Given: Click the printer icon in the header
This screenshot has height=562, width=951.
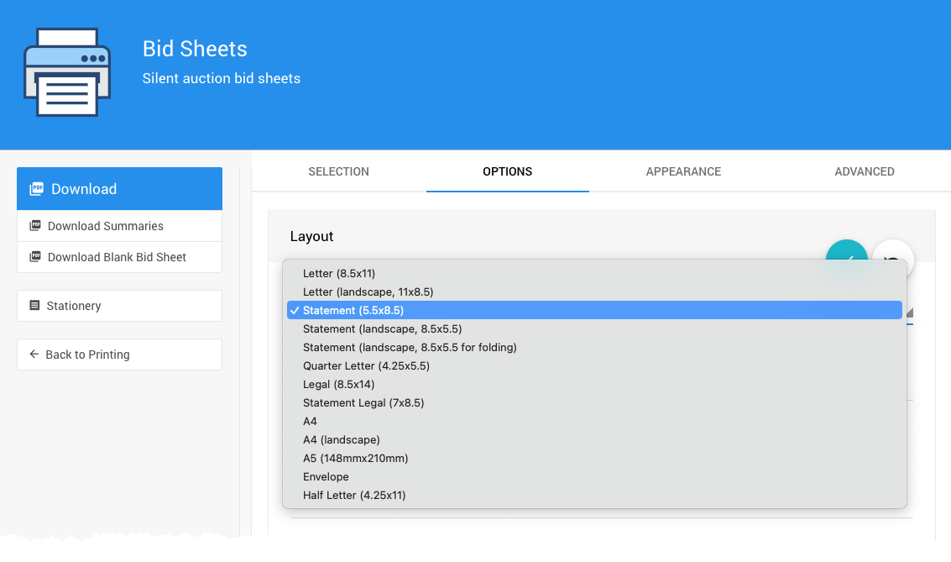Looking at the screenshot, I should [x=67, y=72].
